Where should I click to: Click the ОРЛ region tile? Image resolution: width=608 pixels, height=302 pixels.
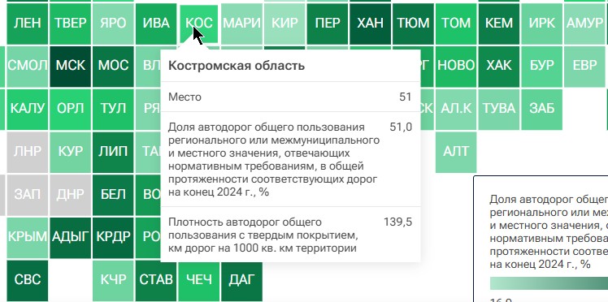pos(70,109)
